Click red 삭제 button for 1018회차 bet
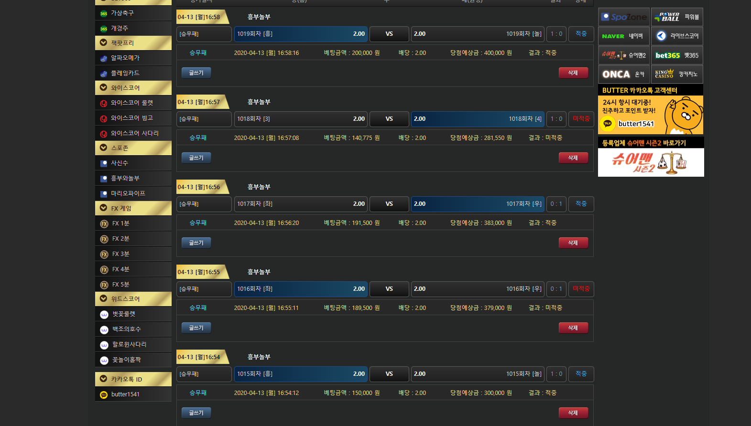The width and height of the screenshot is (751, 426). 573,158
